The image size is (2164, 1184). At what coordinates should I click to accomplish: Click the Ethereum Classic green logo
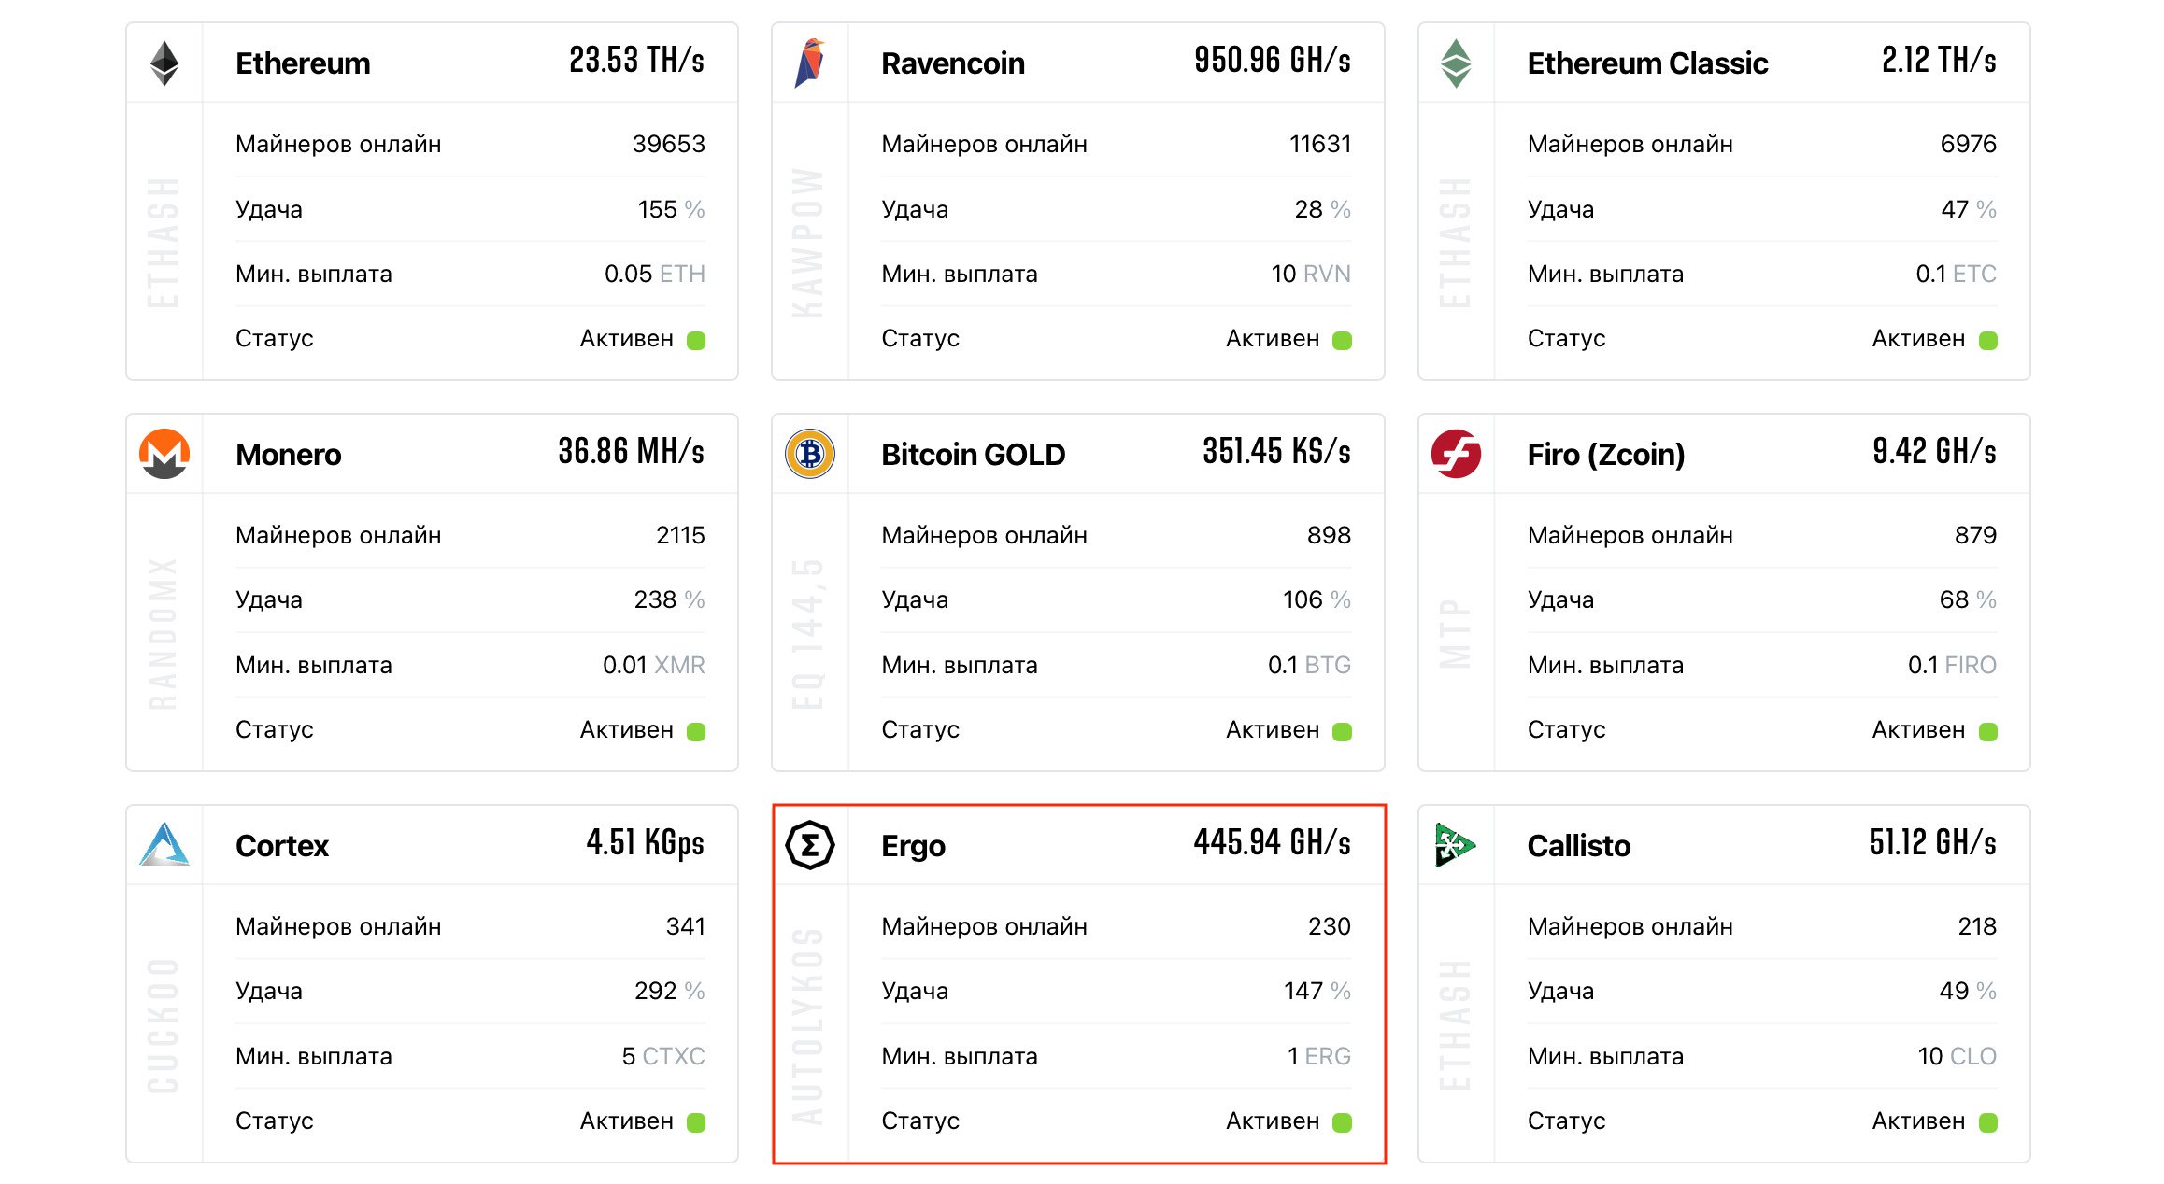[x=1456, y=63]
